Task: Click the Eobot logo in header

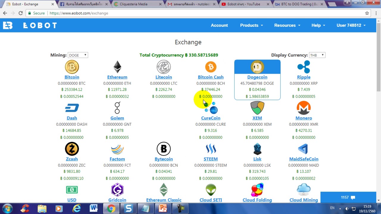Action: [30, 25]
